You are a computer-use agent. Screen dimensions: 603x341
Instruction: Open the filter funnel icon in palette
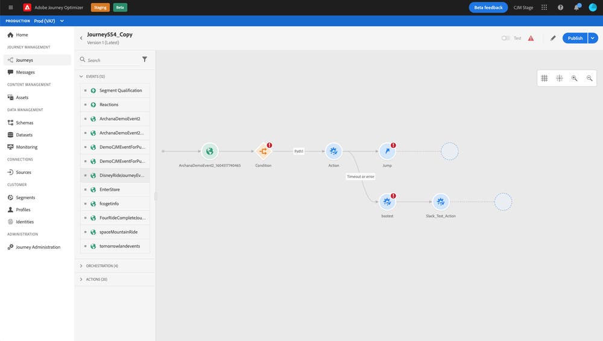click(145, 59)
